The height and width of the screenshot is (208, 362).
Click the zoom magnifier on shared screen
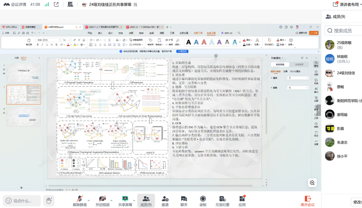[x=312, y=182]
